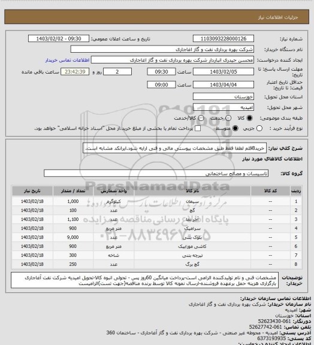The width and height of the screenshot is (314, 345).
Task: Select the خدمت radio button
Action: (228, 118)
